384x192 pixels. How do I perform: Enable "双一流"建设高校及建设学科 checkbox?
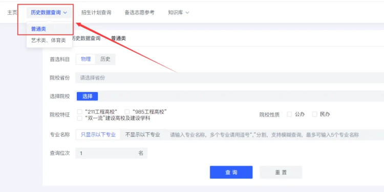(79, 118)
